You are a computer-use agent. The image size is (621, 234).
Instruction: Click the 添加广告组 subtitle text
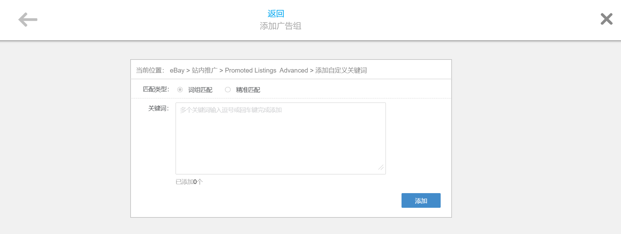[280, 26]
